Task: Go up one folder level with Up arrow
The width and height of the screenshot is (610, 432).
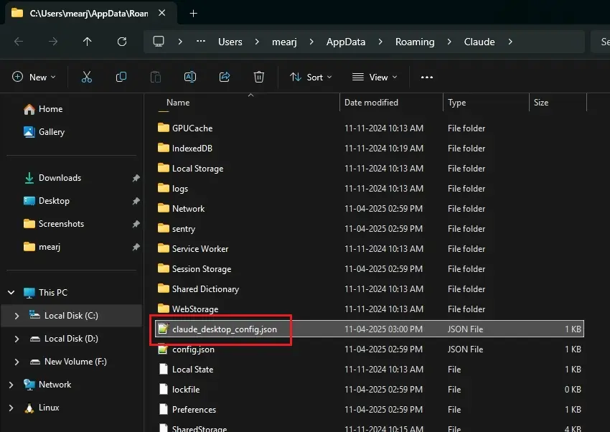Action: 88,42
